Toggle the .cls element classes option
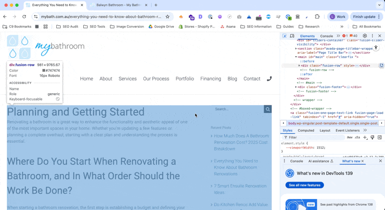 click(x=357, y=137)
